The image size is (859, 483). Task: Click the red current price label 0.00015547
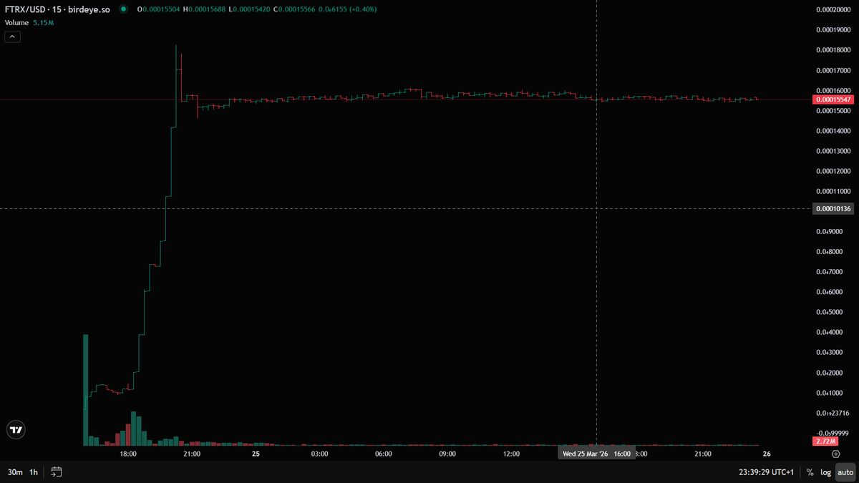pos(833,100)
